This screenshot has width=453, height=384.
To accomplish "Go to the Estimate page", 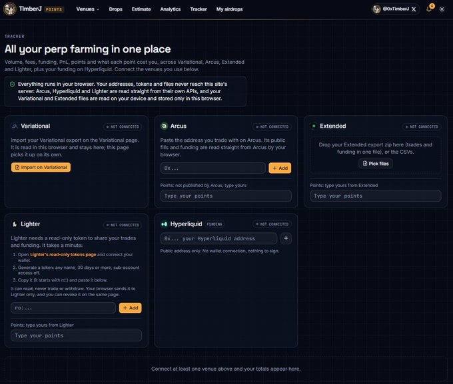I will coord(141,9).
